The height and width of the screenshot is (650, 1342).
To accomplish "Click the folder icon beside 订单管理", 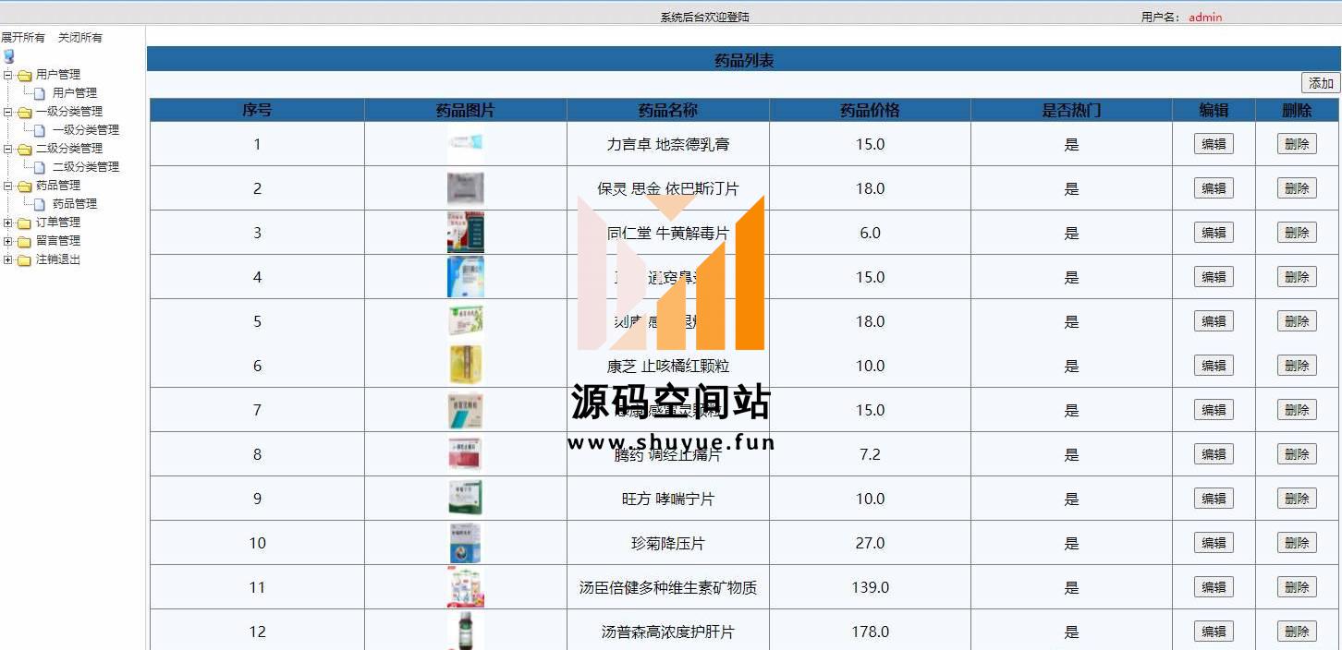I will pyautogui.click(x=24, y=223).
